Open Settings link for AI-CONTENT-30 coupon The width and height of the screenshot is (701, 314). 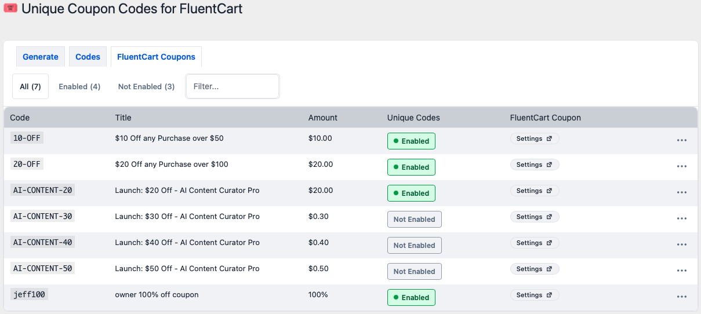point(535,217)
